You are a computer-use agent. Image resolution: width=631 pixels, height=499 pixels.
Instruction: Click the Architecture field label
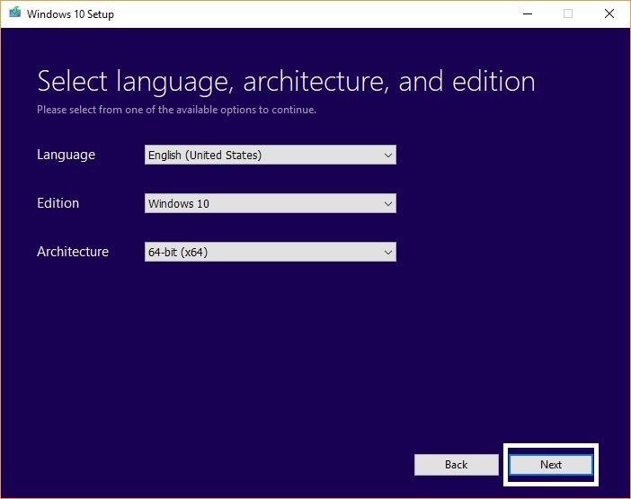(73, 252)
